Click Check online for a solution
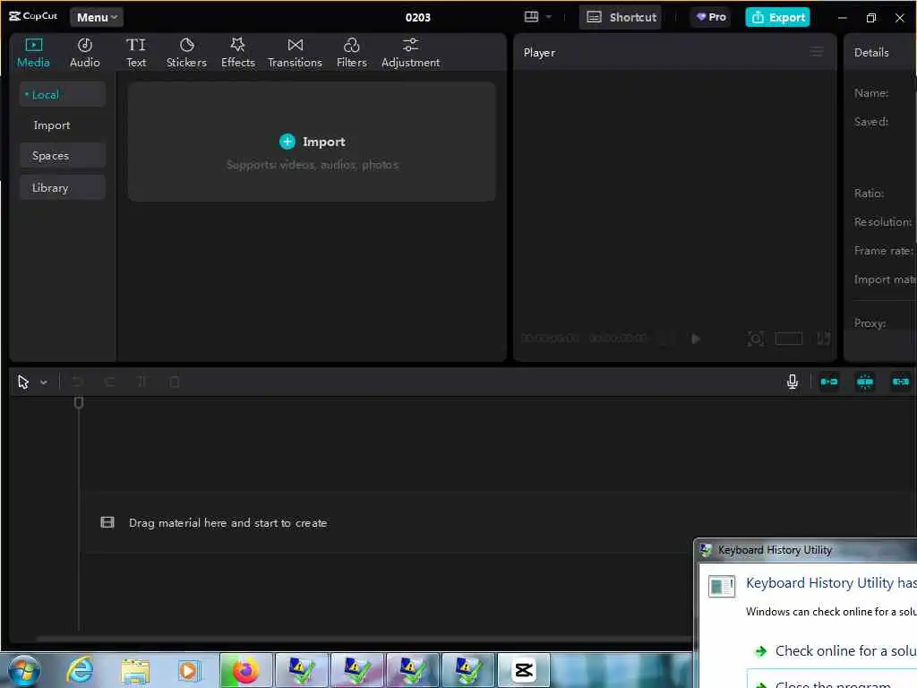The height and width of the screenshot is (688, 917). click(x=837, y=650)
